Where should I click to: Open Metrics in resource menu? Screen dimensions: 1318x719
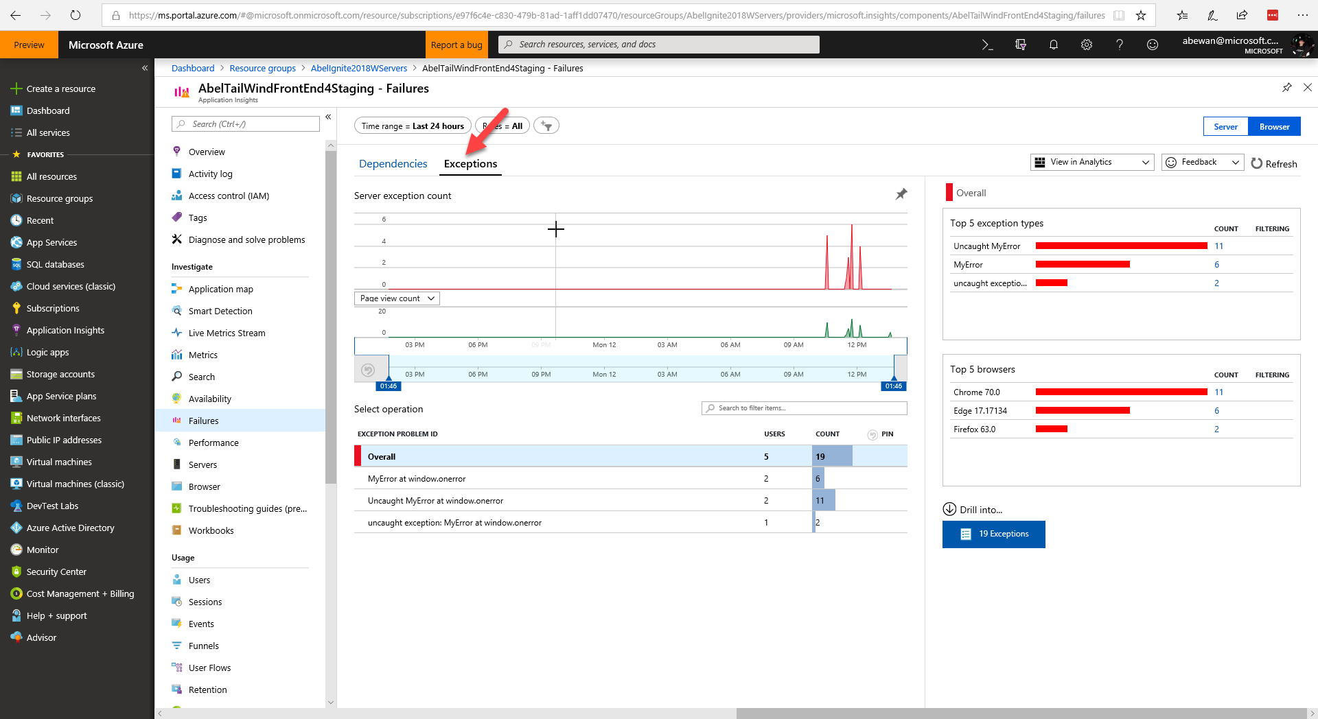point(203,355)
